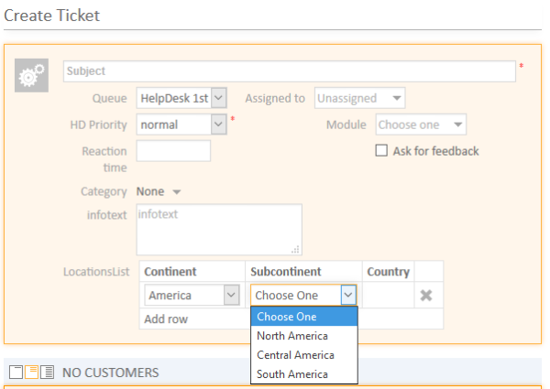The height and width of the screenshot is (389, 550).
Task: Select North America from the list
Action: click(x=304, y=336)
